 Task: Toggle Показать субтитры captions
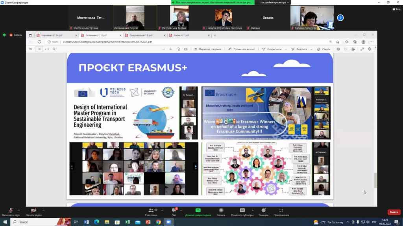[x=242, y=211]
